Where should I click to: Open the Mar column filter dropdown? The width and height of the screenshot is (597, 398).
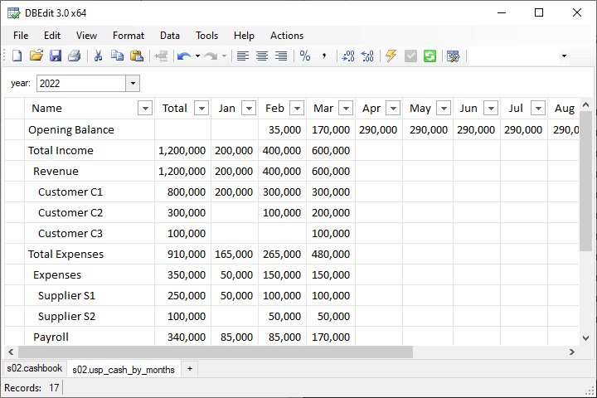[346, 108]
